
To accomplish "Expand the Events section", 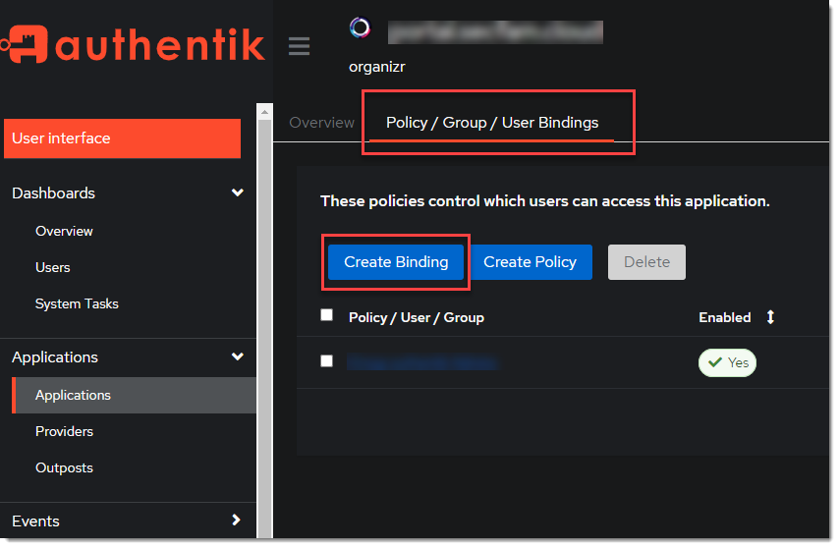I will (x=236, y=521).
